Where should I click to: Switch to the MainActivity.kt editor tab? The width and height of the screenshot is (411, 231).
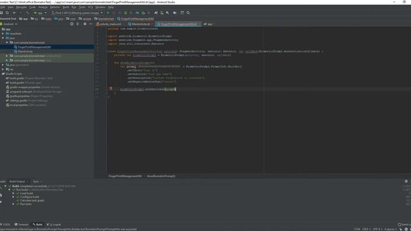pos(141,24)
